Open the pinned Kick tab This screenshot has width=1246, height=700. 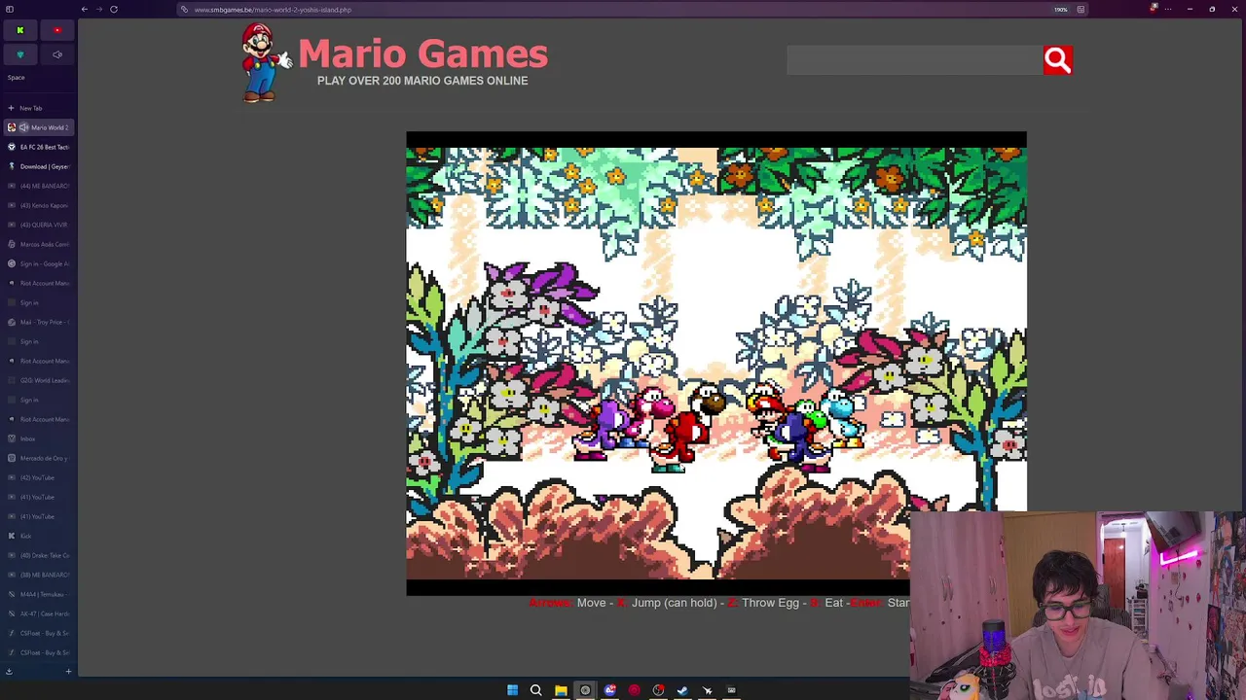click(x=19, y=30)
